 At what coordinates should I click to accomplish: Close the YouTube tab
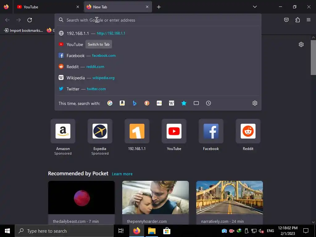click(78, 7)
